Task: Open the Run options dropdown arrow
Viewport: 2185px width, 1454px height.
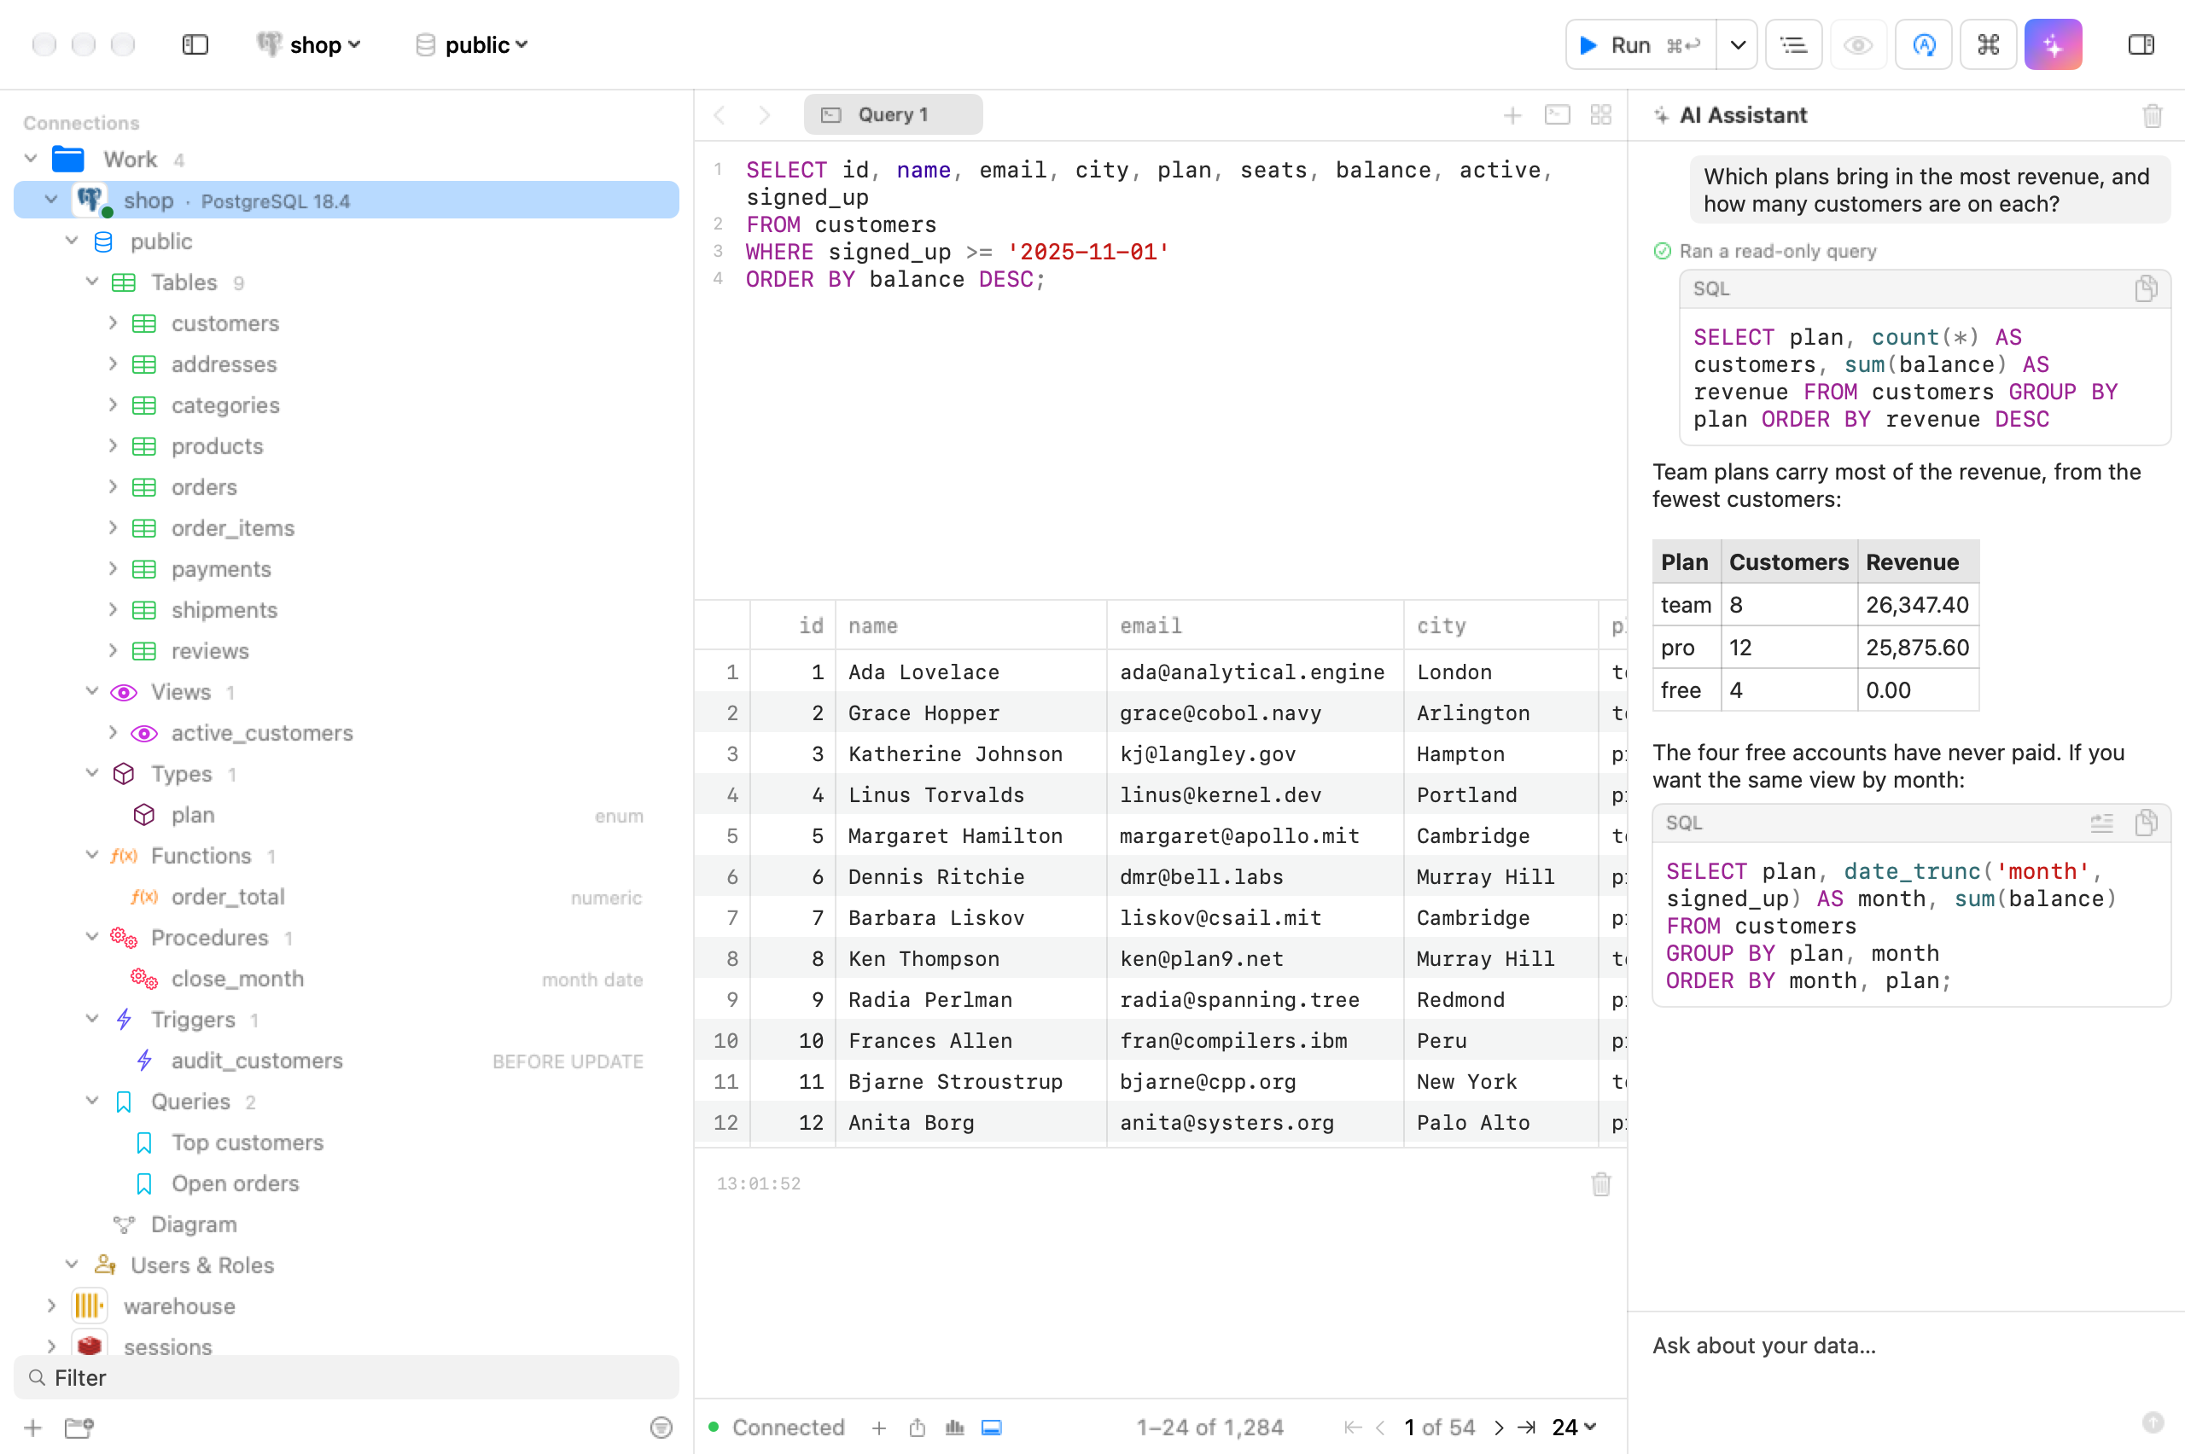Action: click(1737, 44)
